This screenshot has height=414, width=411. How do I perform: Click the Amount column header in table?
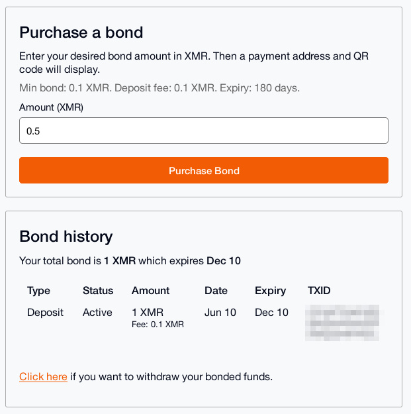tap(150, 290)
